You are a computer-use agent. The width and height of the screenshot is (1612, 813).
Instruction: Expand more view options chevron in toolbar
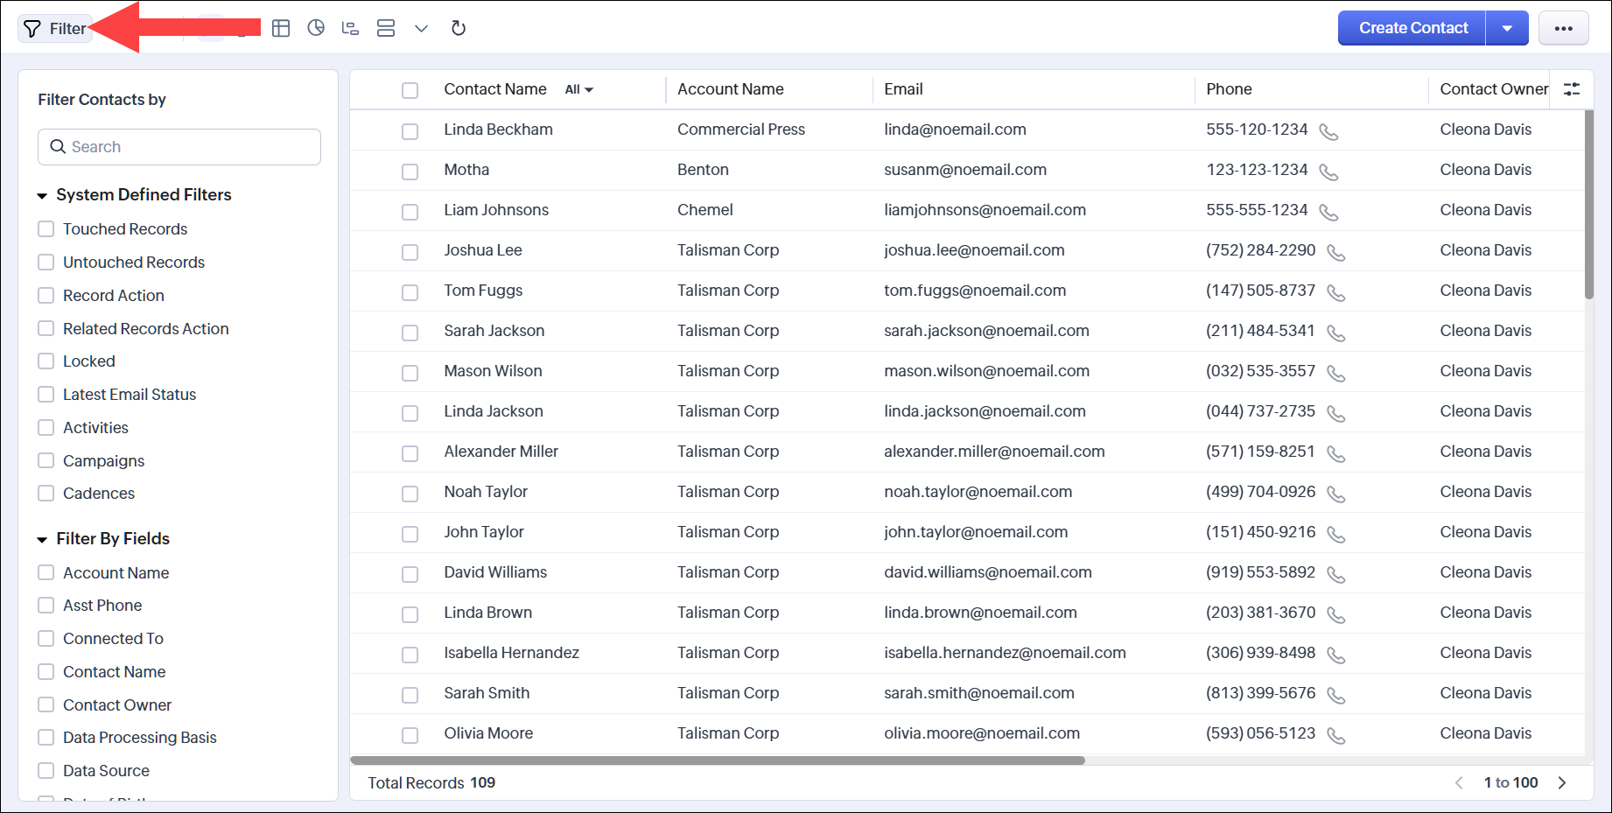[421, 28]
